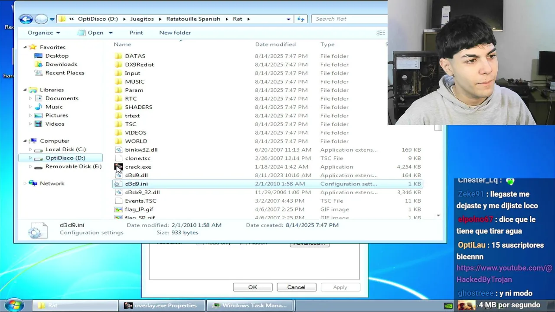555x312 pixels.
Task: Sort by the Type column header
Action: (x=327, y=44)
